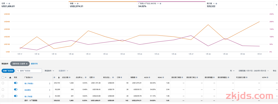
Task: Click info icon beside 花费 metric card
Action: tap(9, 4)
